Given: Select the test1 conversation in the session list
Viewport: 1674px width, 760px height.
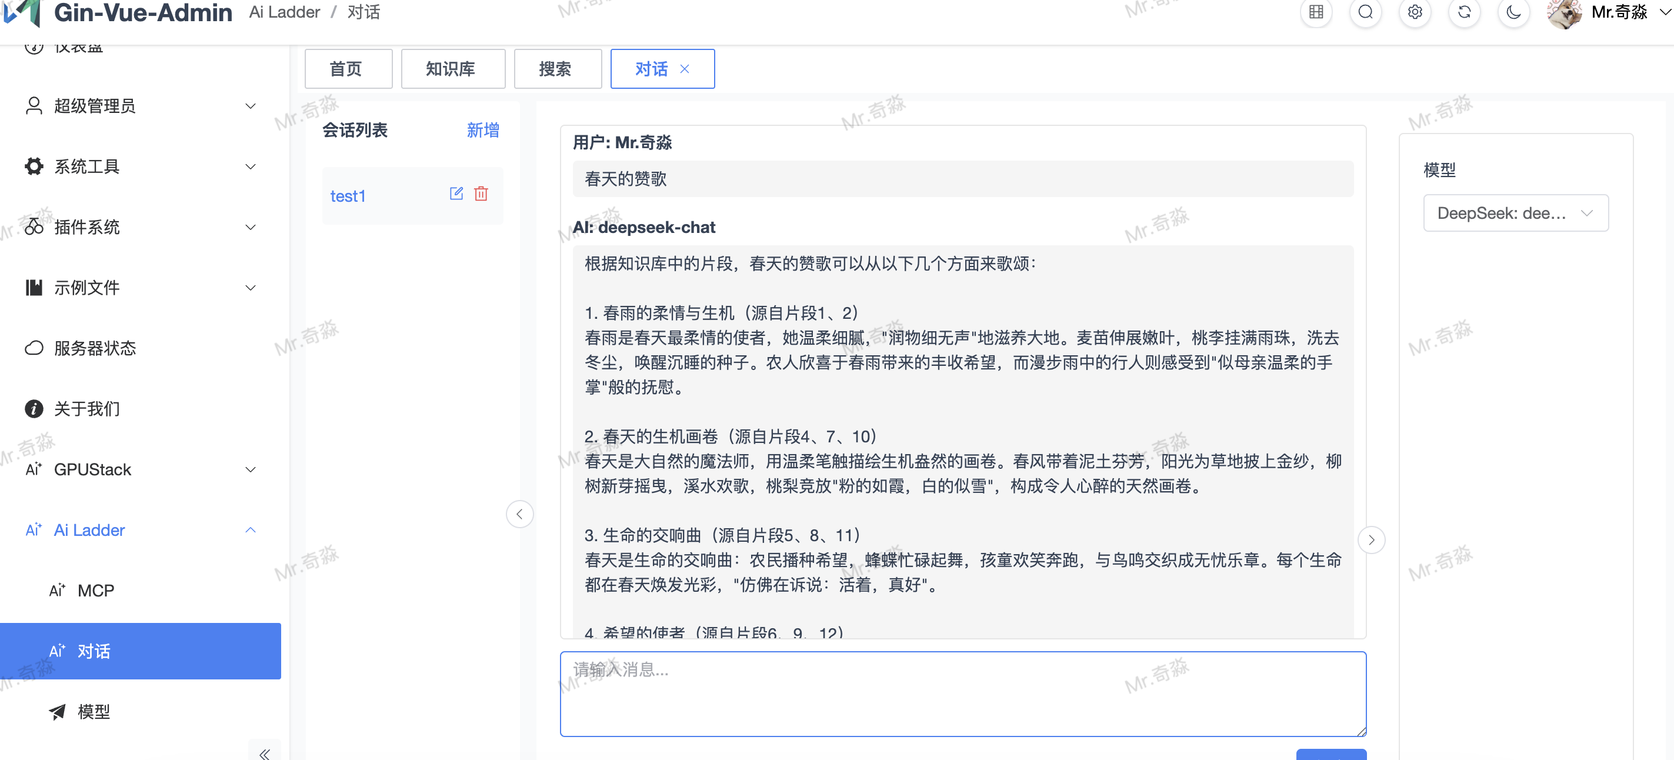Looking at the screenshot, I should (x=348, y=196).
